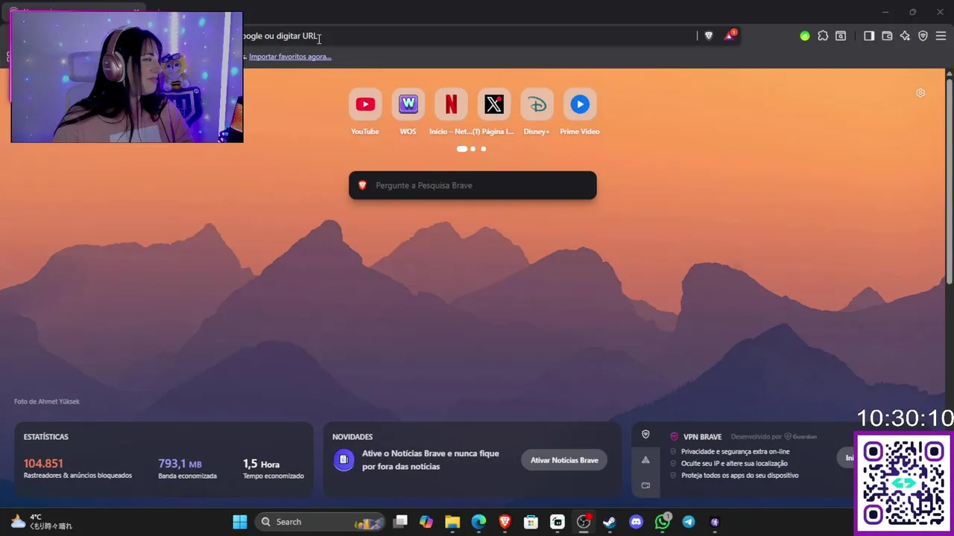
Task: Open the weather widget showing 4°C
Action: tap(41, 522)
